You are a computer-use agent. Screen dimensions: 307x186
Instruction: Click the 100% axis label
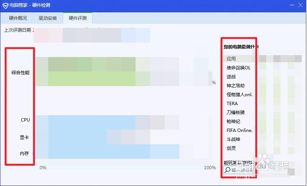click(x=210, y=168)
